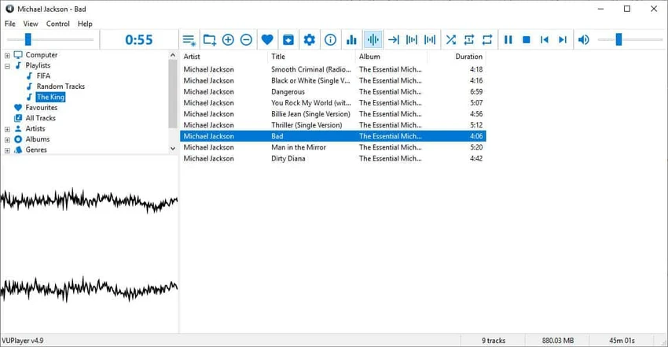Open the All Tracks list
Screen dimensions: 668x347
pos(40,118)
